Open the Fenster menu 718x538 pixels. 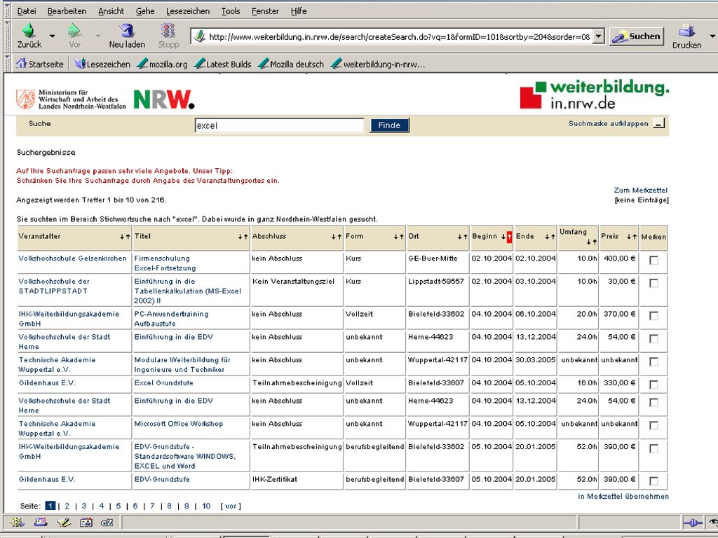(265, 11)
